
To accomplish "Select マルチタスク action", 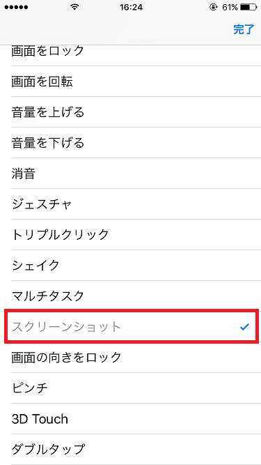I will [x=131, y=296].
